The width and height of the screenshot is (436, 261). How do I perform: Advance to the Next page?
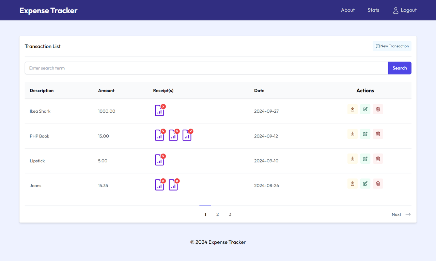coord(396,214)
